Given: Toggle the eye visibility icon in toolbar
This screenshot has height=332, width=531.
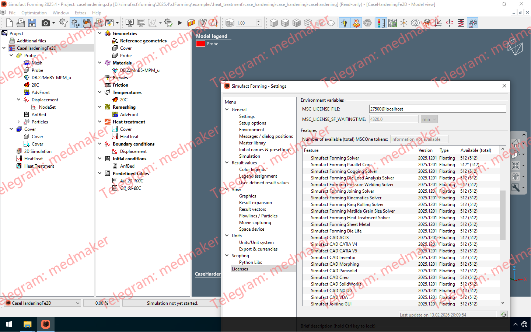Looking at the screenshot, I should tap(331, 23).
